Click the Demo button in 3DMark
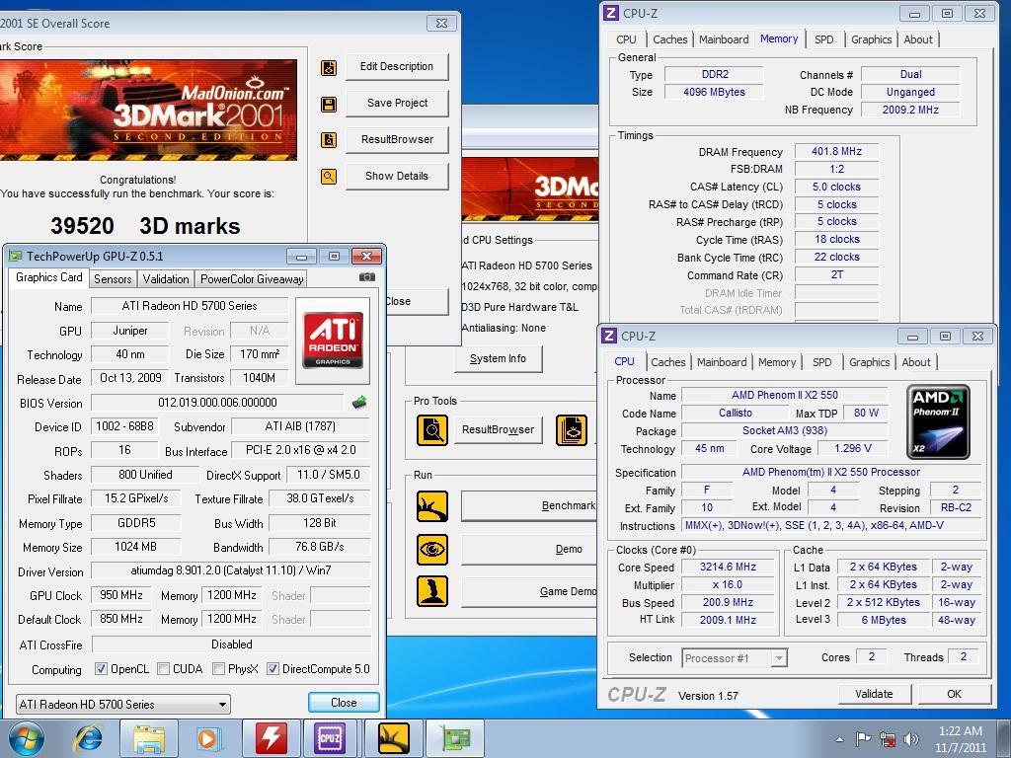The width and height of the screenshot is (1011, 758). click(x=530, y=549)
